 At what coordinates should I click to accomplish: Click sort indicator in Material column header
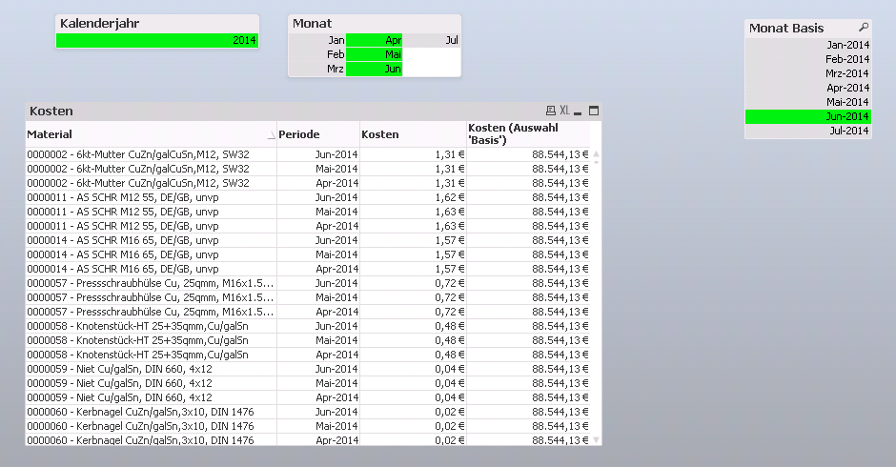pos(272,135)
